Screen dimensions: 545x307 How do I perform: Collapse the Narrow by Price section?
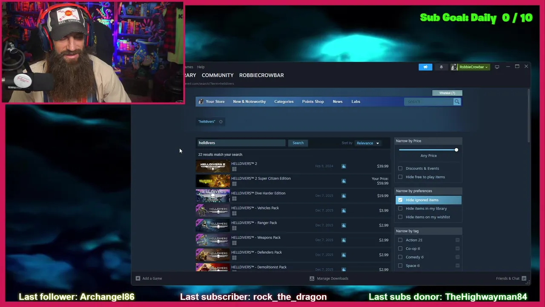click(428, 141)
